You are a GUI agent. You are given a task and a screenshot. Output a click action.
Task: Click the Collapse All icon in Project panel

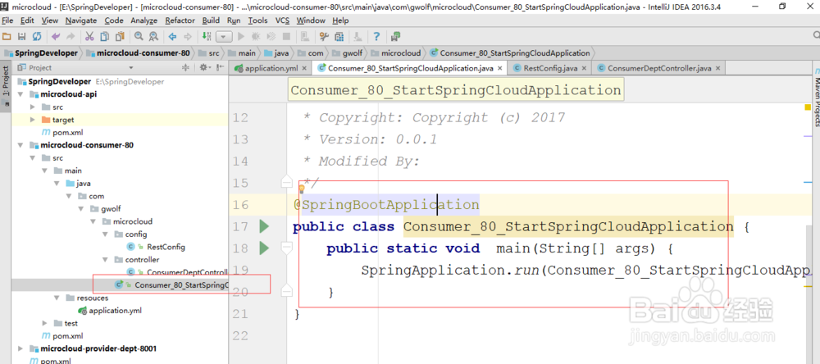pos(184,68)
